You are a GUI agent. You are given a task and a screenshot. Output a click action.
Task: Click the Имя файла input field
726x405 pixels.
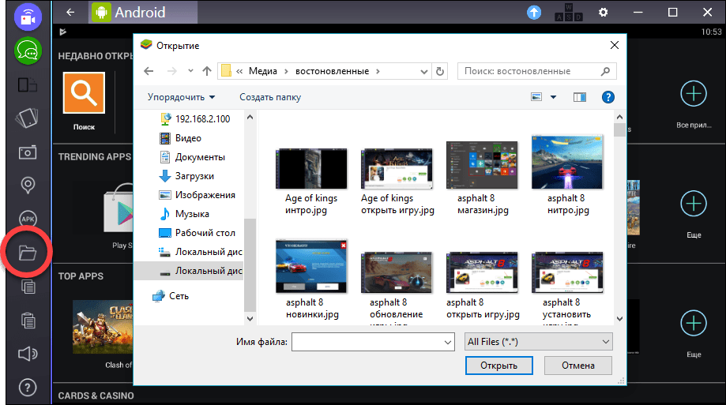373,342
